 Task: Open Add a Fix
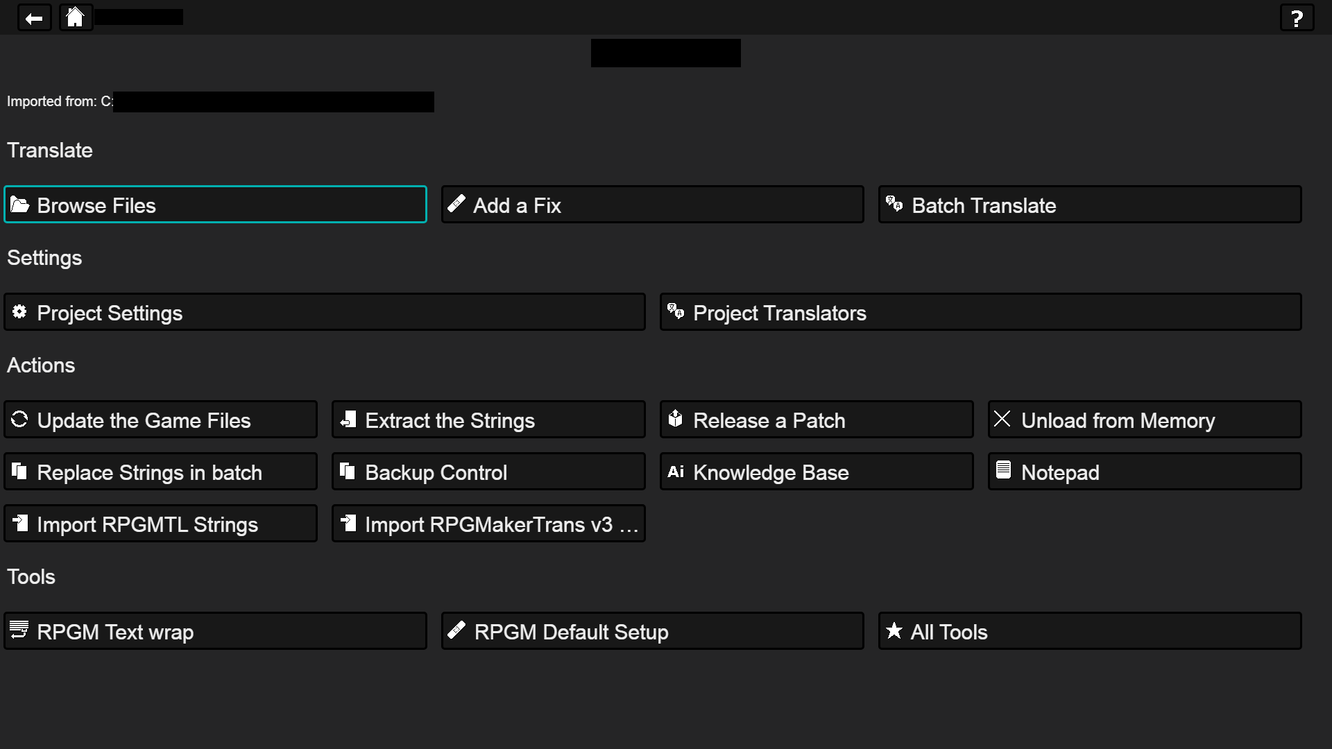(652, 205)
